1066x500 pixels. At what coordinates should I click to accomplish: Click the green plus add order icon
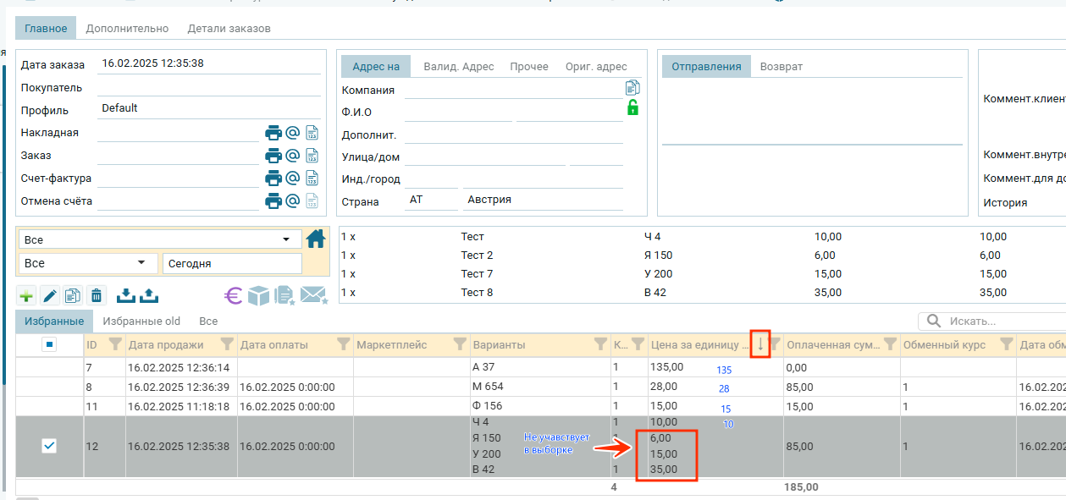(26, 295)
